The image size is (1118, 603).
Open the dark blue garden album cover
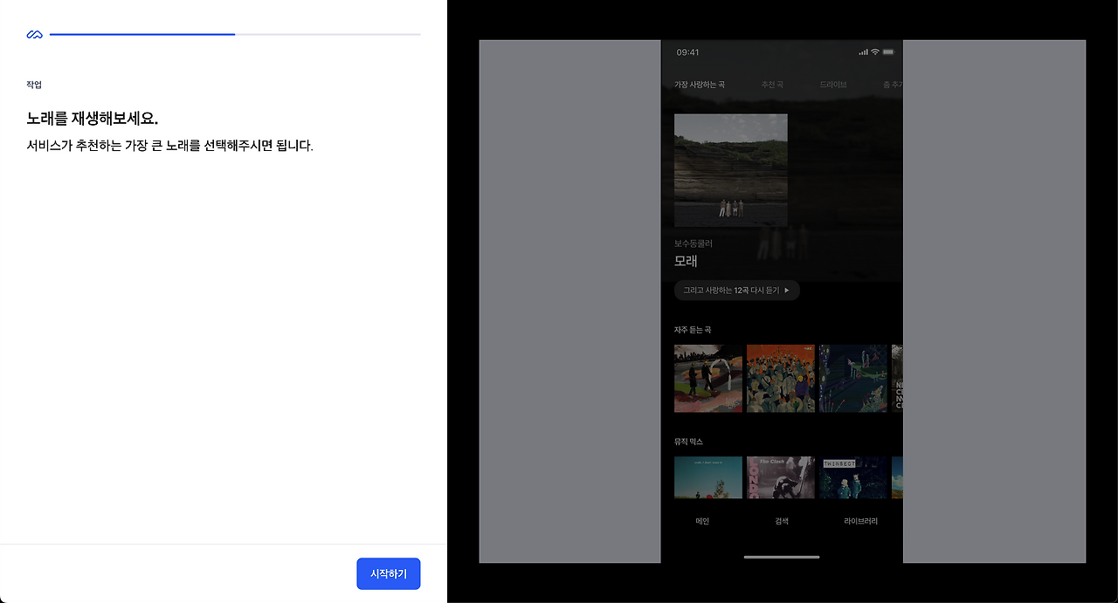coord(853,378)
